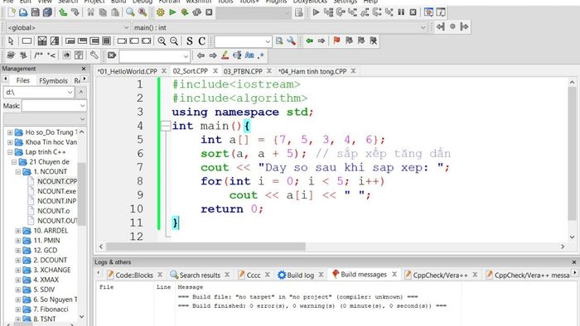Click the editor horizontal scrollbar thumb
The height and width of the screenshot is (326, 580).
205,247
